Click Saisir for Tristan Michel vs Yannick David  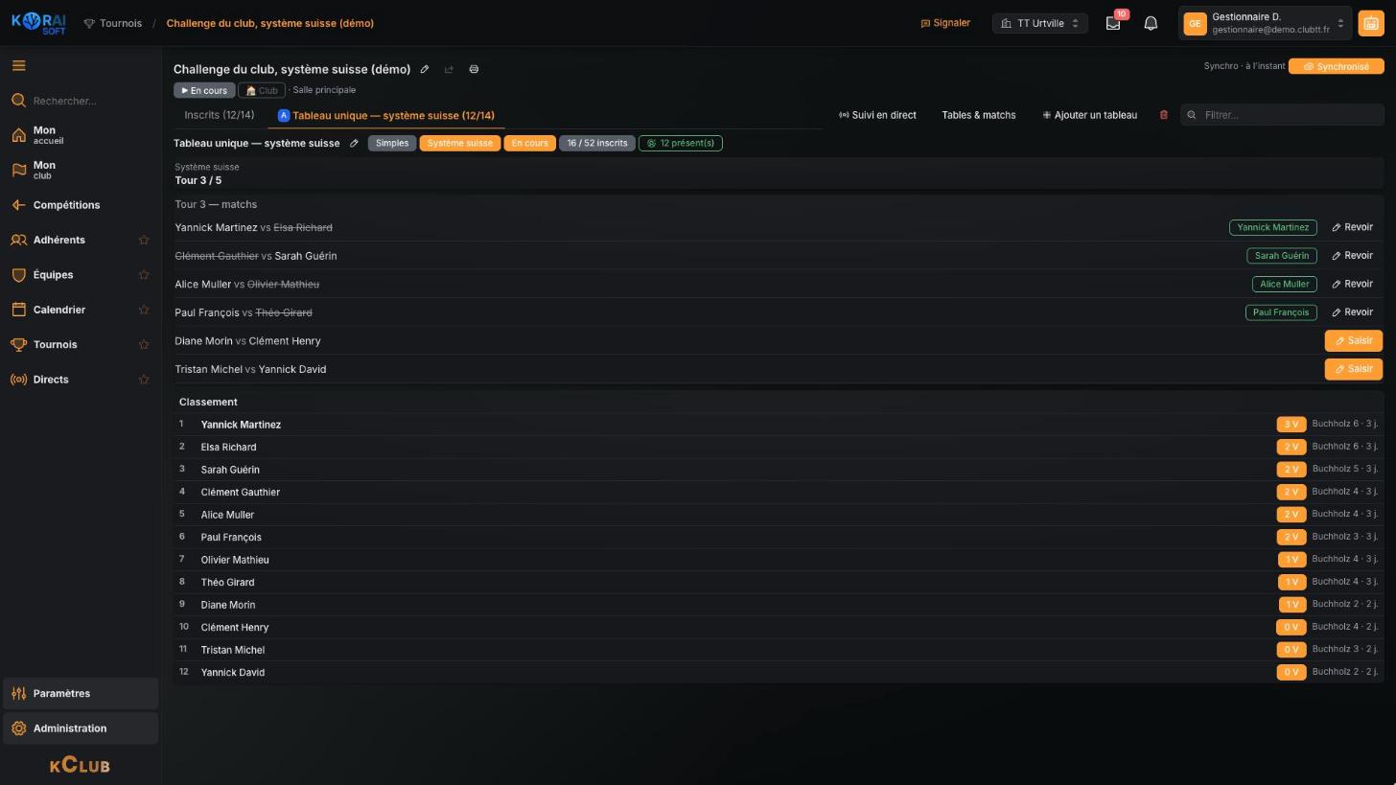point(1353,369)
